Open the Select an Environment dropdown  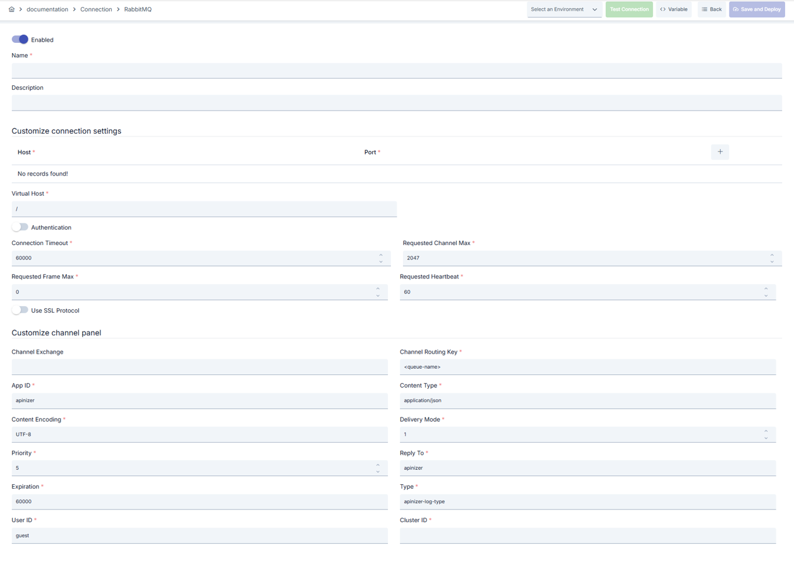[564, 9]
